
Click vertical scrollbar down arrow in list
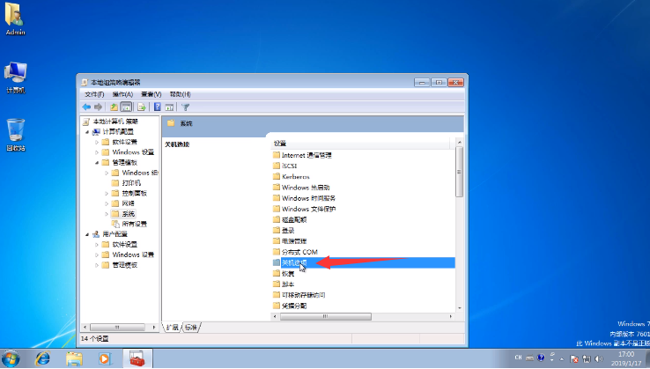tap(459, 308)
